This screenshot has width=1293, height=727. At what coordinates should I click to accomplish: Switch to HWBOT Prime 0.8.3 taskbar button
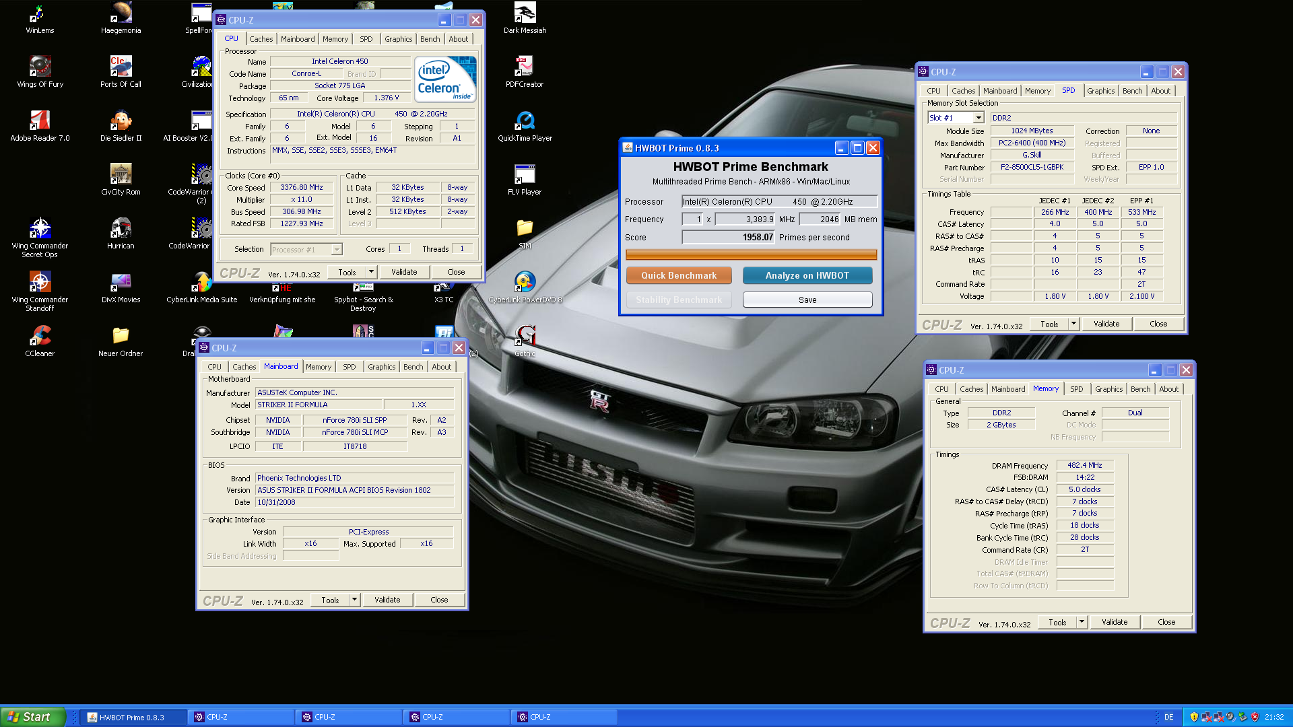[x=133, y=717]
